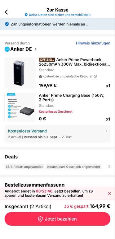Go back using the arrow icon
Screen dimensions: 115x239
pos(6,12)
